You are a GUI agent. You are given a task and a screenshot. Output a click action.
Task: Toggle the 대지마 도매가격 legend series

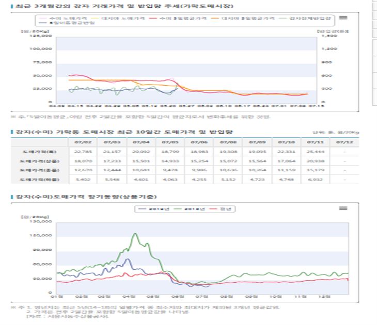(x=118, y=18)
